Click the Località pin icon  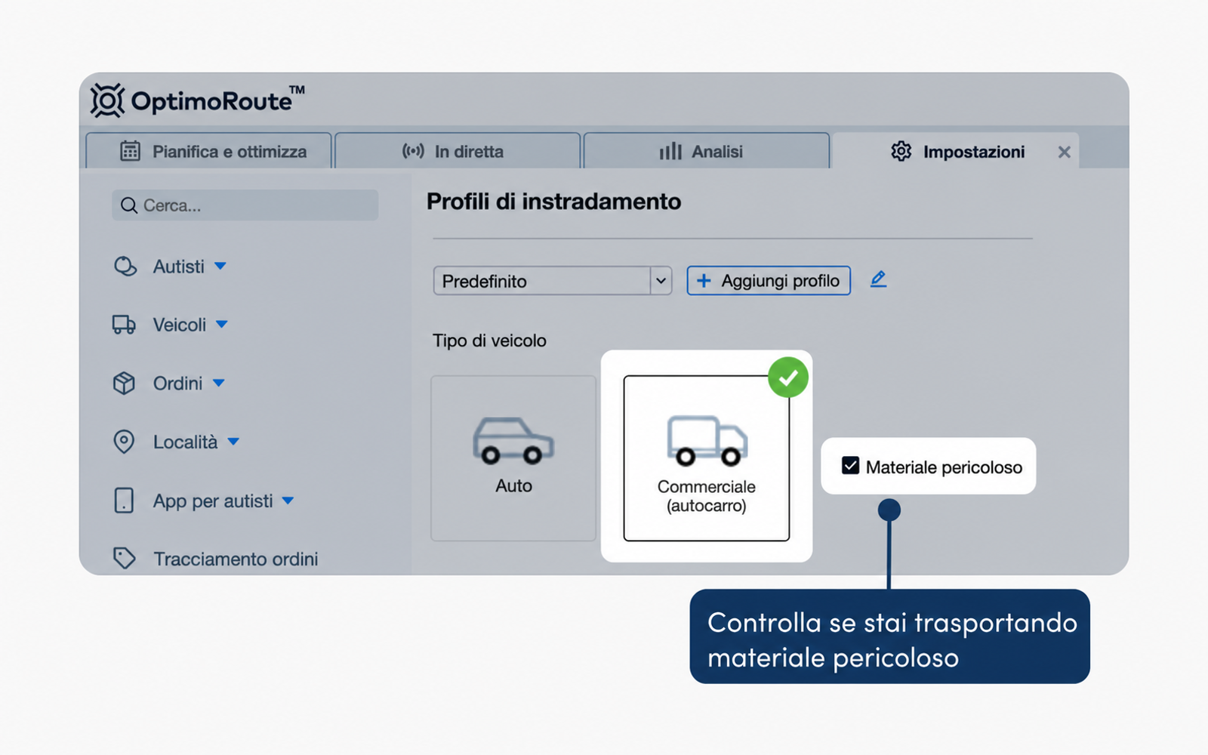coord(124,442)
